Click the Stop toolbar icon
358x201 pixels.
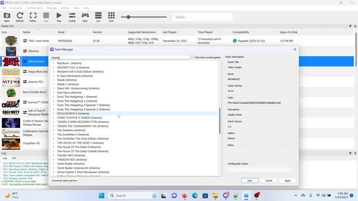(46, 17)
